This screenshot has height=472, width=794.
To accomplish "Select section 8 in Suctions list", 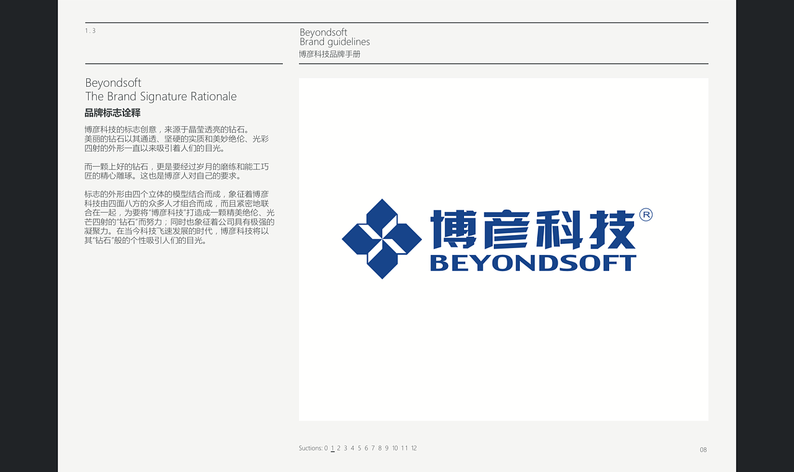I will 380,448.
